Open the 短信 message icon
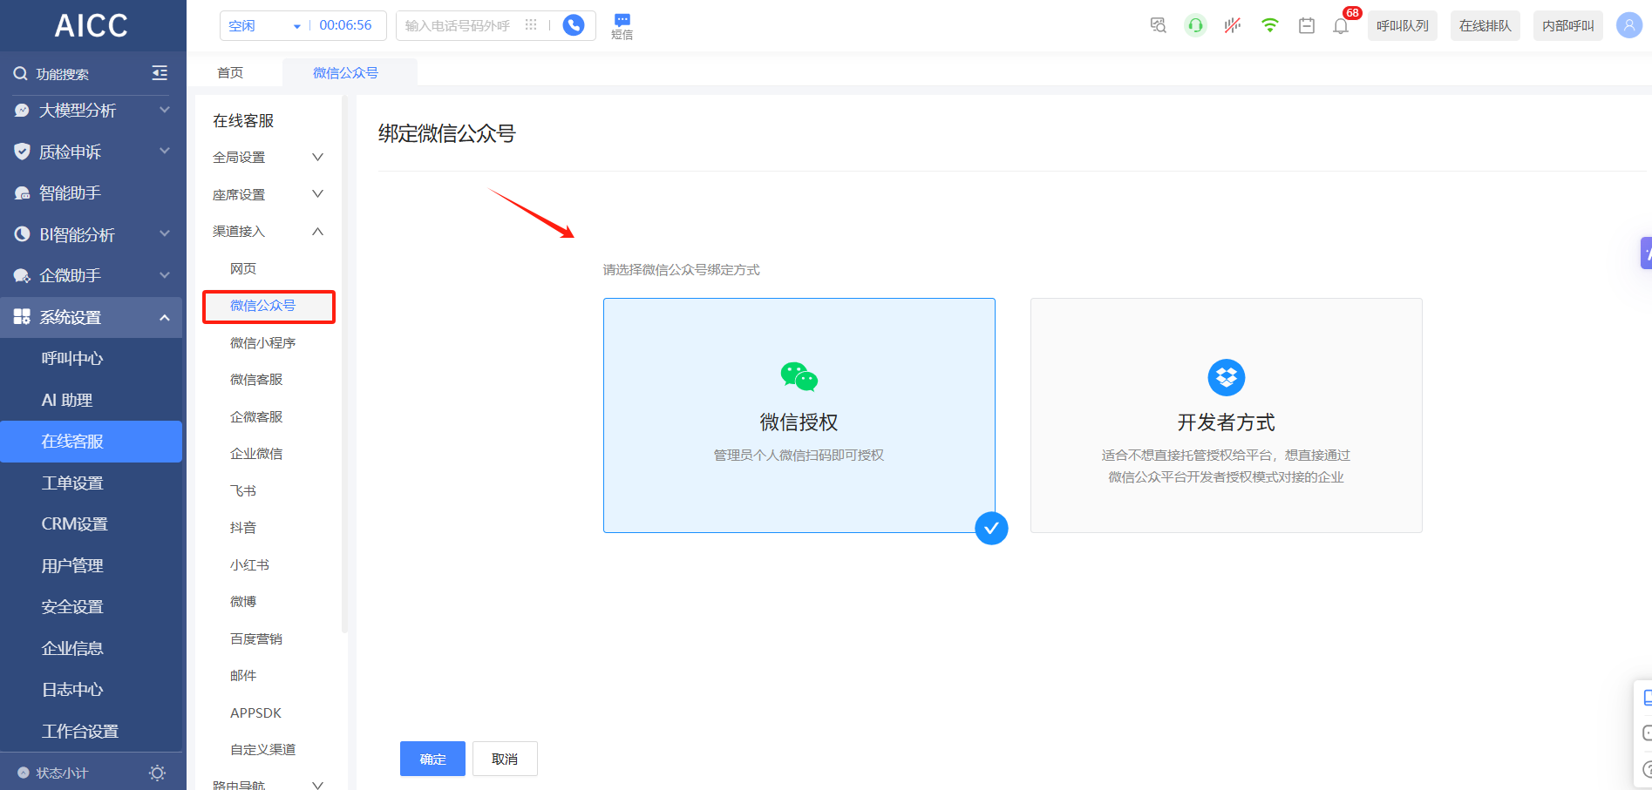The height and width of the screenshot is (790, 1652). (x=622, y=27)
